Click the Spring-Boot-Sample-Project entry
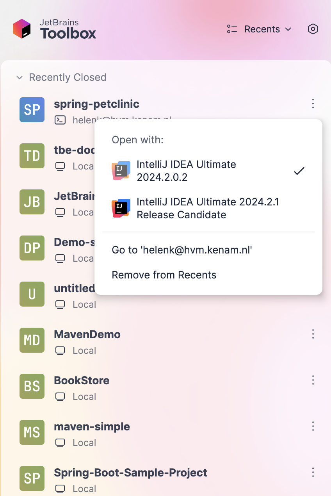Viewport: 331px width, 496px height. 130,472
